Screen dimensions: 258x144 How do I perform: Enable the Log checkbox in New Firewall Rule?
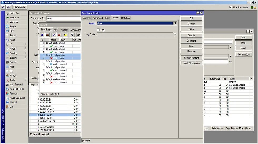98,30
